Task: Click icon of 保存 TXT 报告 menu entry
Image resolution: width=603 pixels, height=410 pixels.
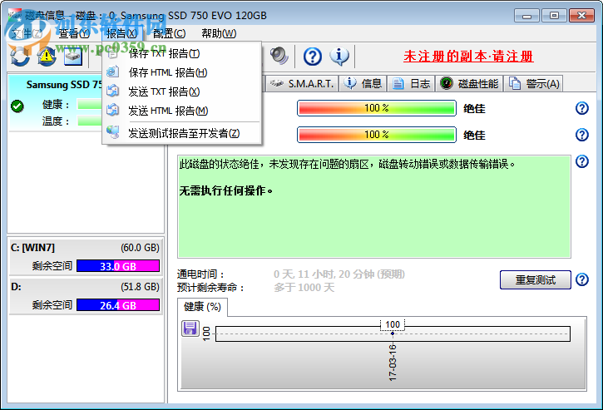Action: tap(112, 53)
